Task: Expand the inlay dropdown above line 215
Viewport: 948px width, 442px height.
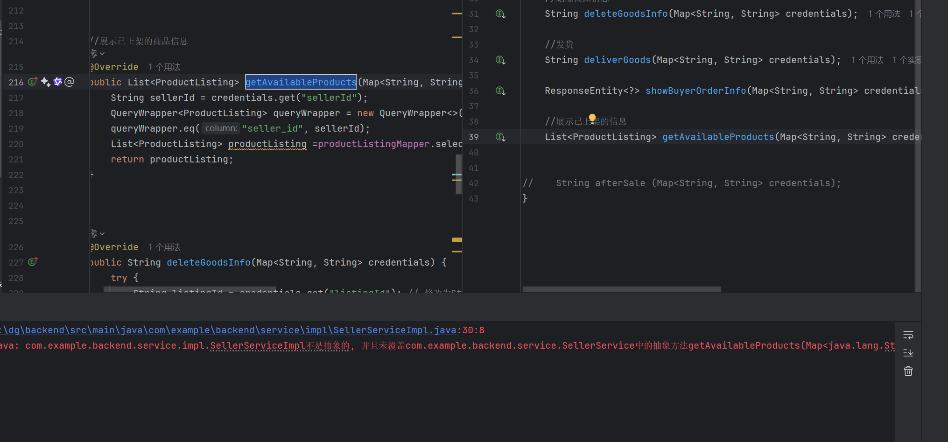Action: click(x=98, y=54)
